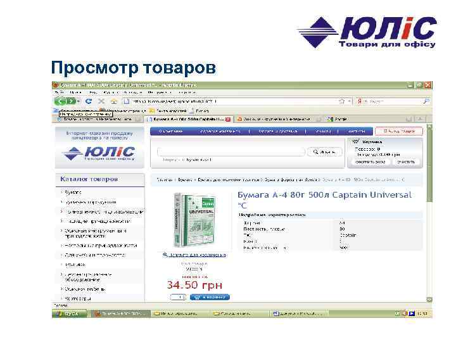456x342 pixels.
Task: Click the quantity field next to 'в корзину'
Action: [x=178, y=297]
